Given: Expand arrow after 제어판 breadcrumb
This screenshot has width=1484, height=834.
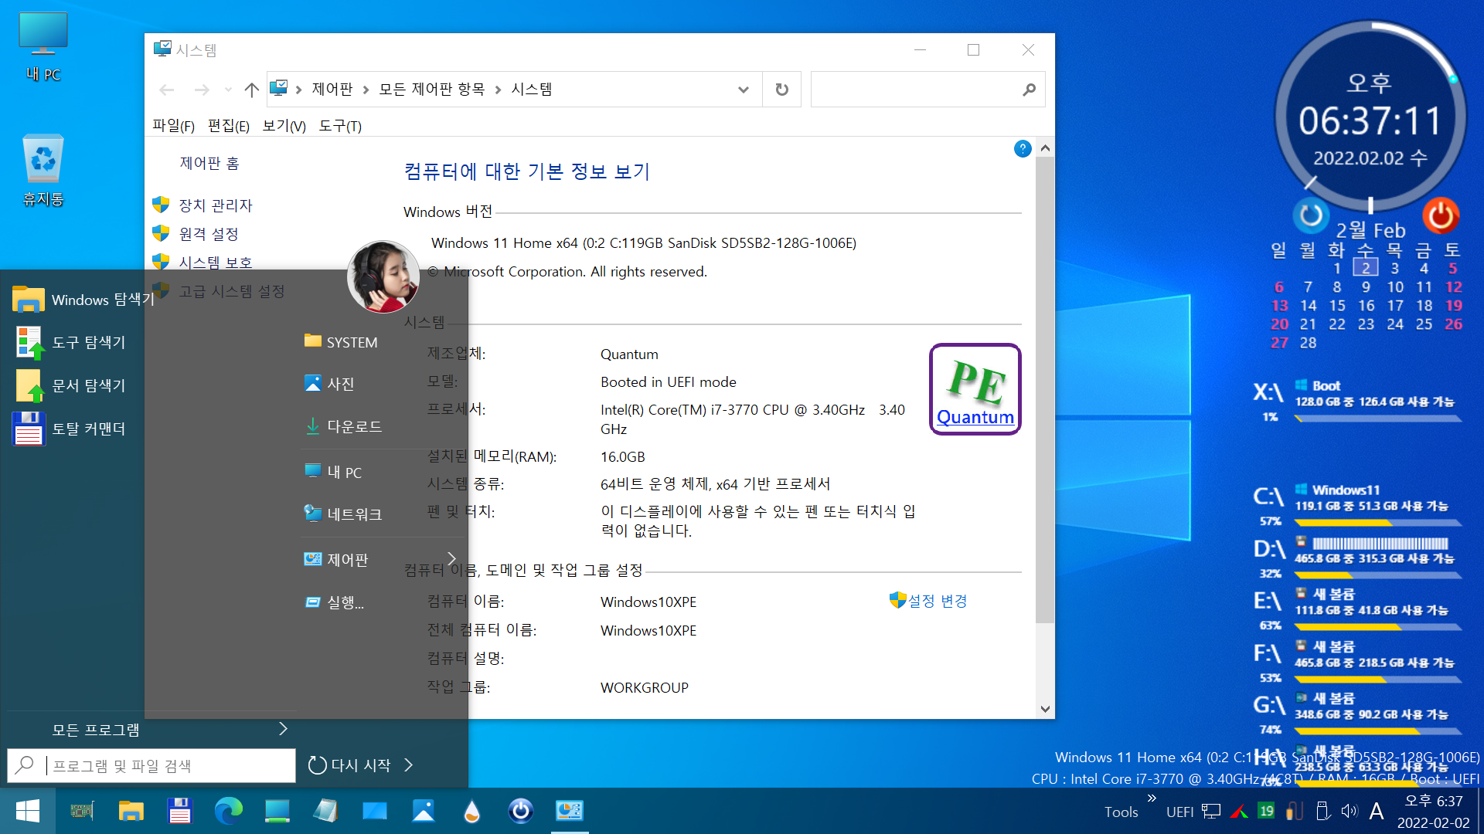Looking at the screenshot, I should point(366,90).
